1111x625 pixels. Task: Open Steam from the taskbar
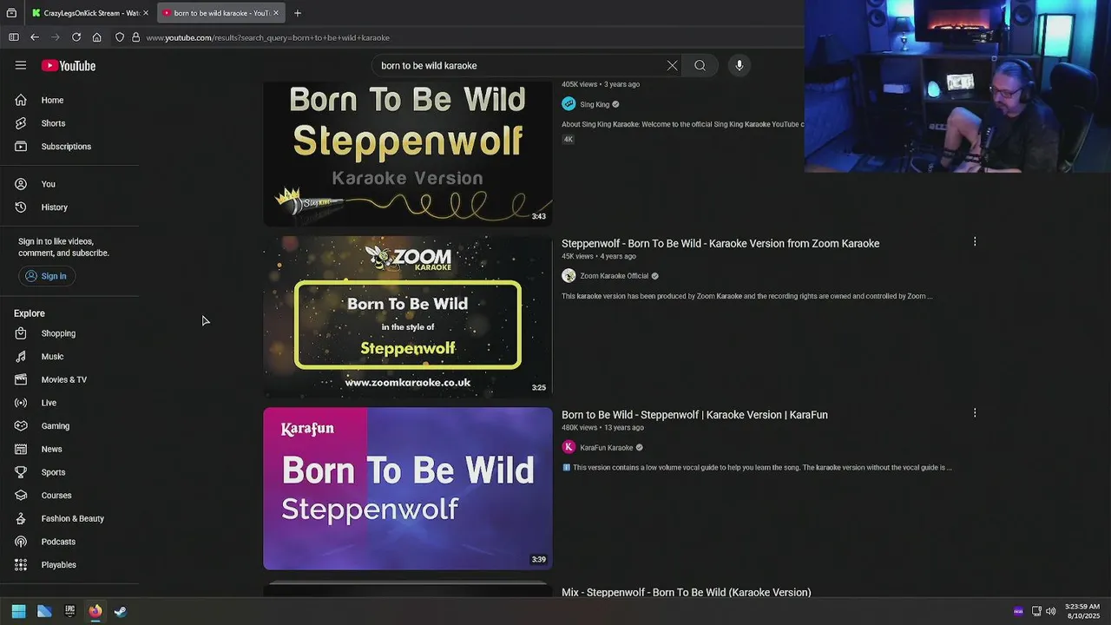(x=121, y=611)
